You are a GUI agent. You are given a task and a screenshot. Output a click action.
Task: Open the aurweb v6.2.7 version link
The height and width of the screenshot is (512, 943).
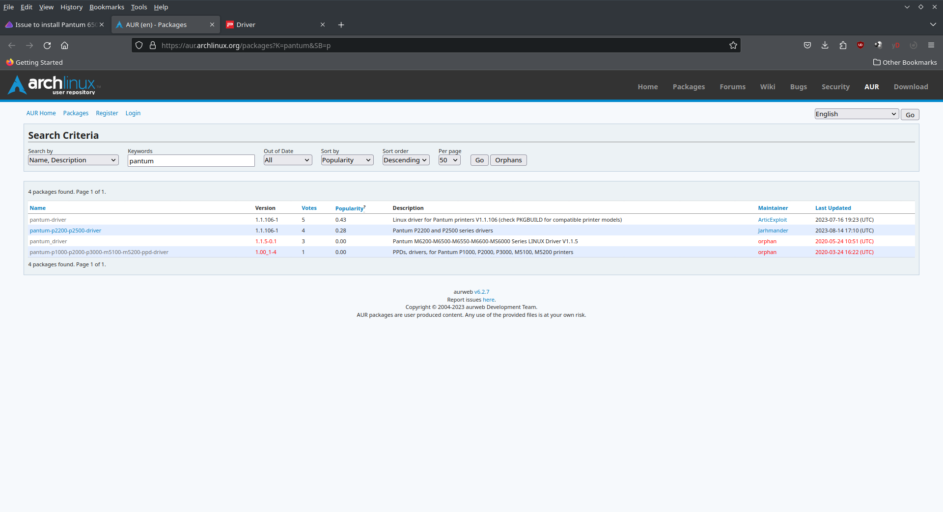pos(481,292)
